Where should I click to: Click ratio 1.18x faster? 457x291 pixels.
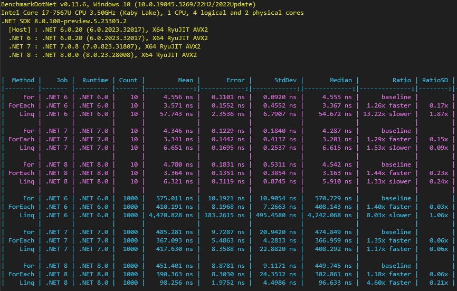pos(389,275)
